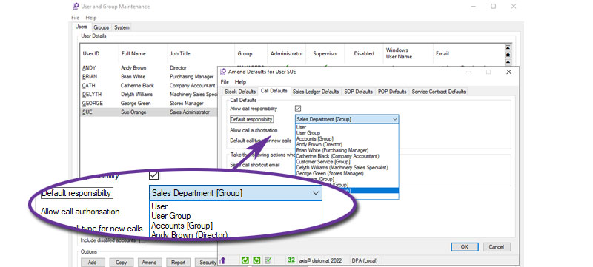Switch to the System tab

click(122, 27)
